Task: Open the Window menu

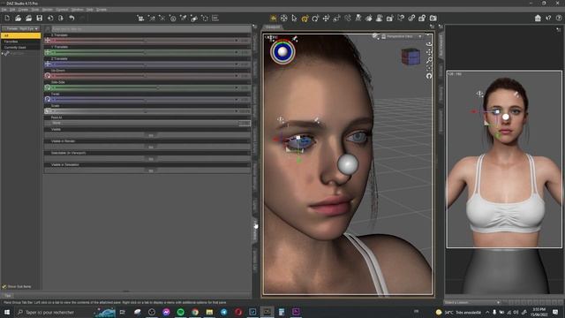Action: pos(77,10)
